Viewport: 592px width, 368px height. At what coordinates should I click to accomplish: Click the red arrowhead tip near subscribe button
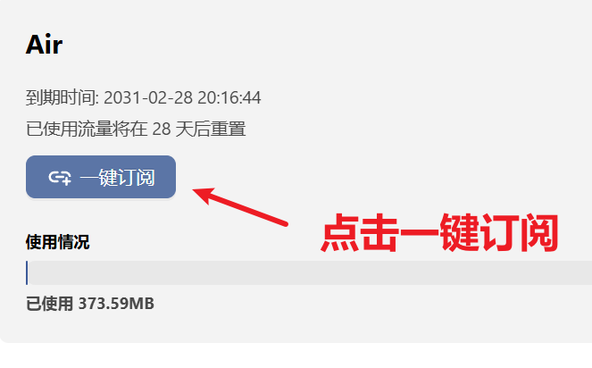click(203, 194)
